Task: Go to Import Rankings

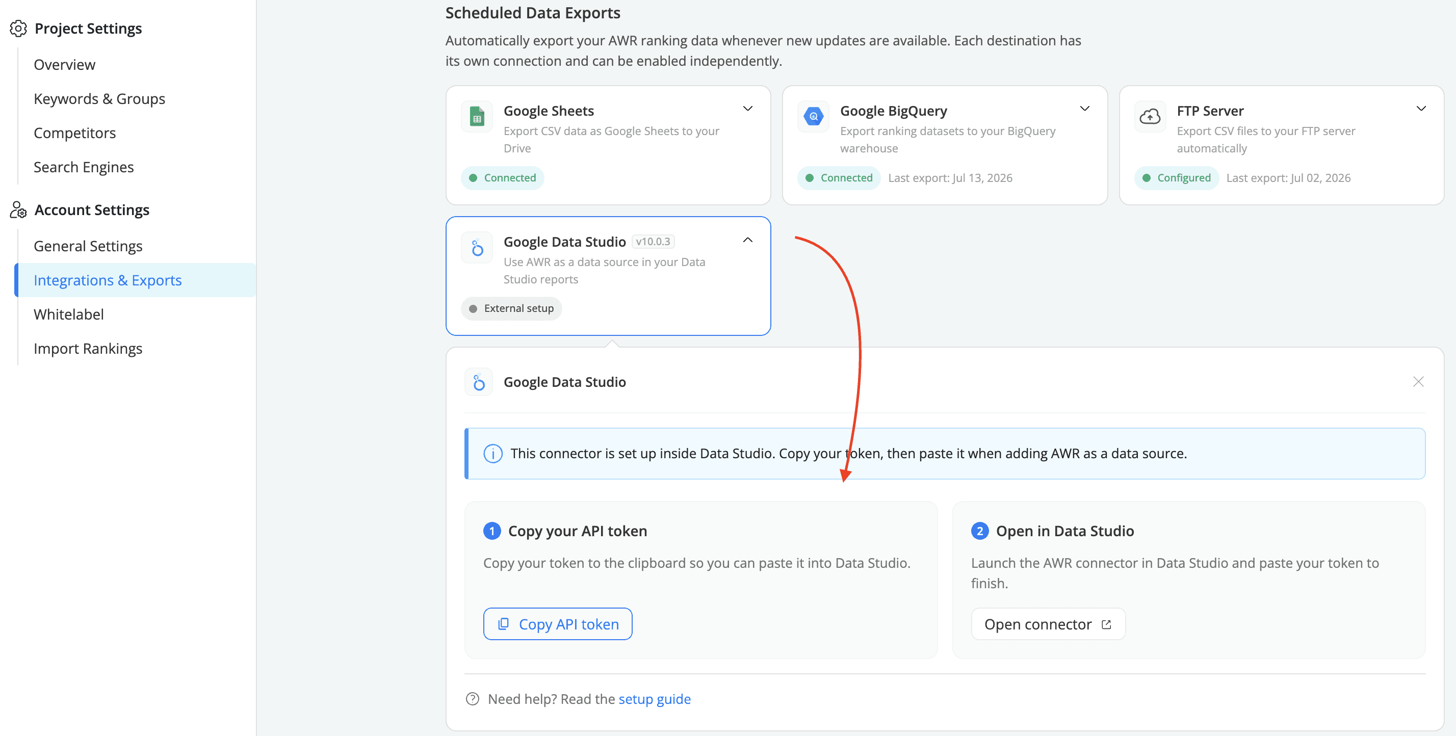Action: 88,348
